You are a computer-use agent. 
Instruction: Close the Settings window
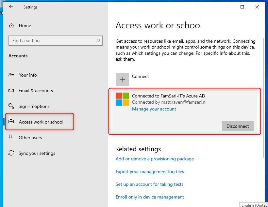pos(257,7)
